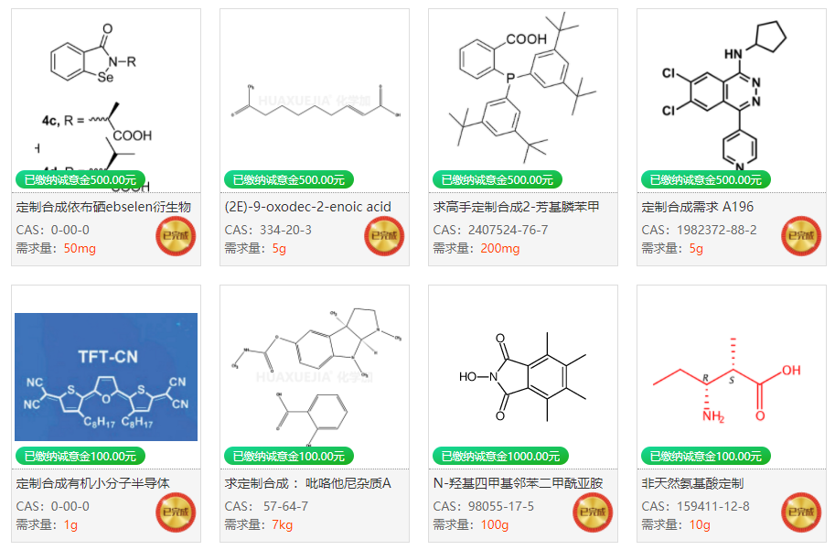Click the completed seal on CAS 159411-12-8 card

click(801, 512)
